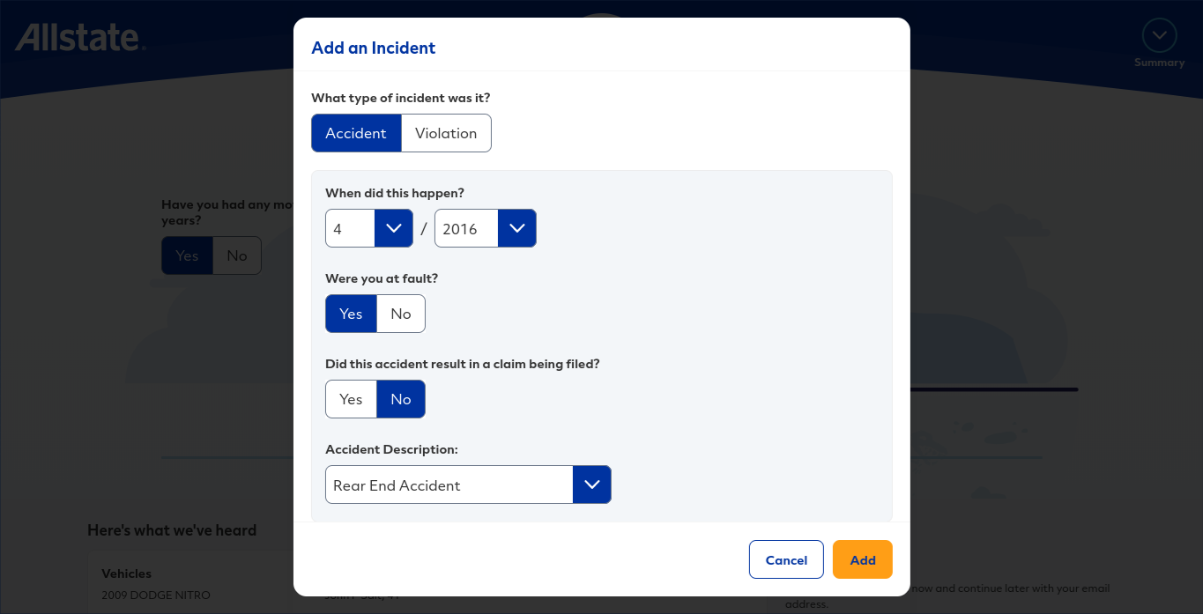This screenshot has width=1203, height=614.
Task: Click the Allstate logo
Action: click(79, 38)
